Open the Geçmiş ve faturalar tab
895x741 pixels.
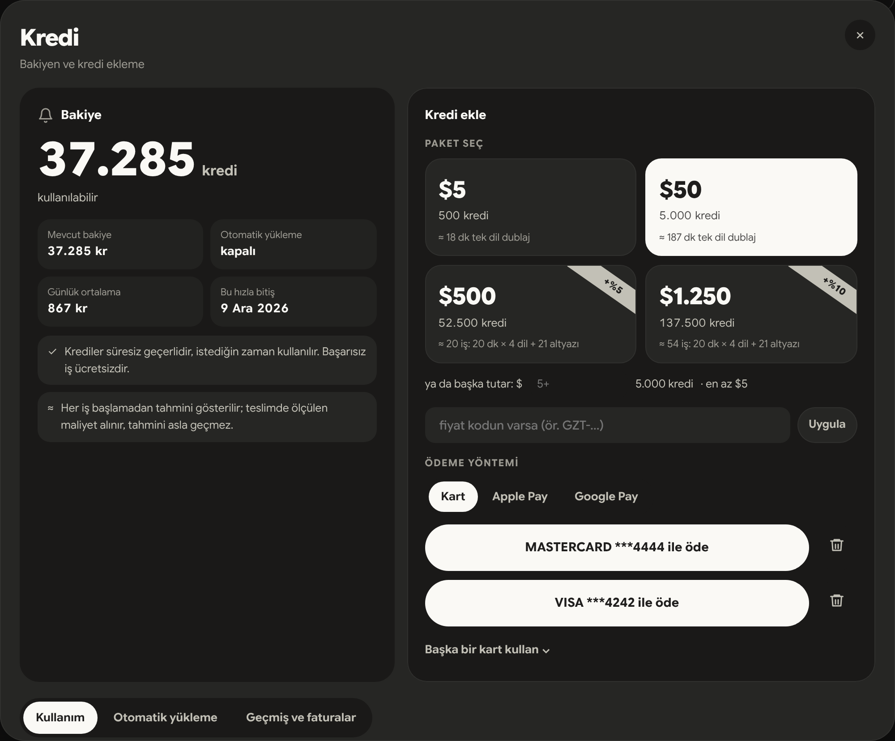point(301,717)
